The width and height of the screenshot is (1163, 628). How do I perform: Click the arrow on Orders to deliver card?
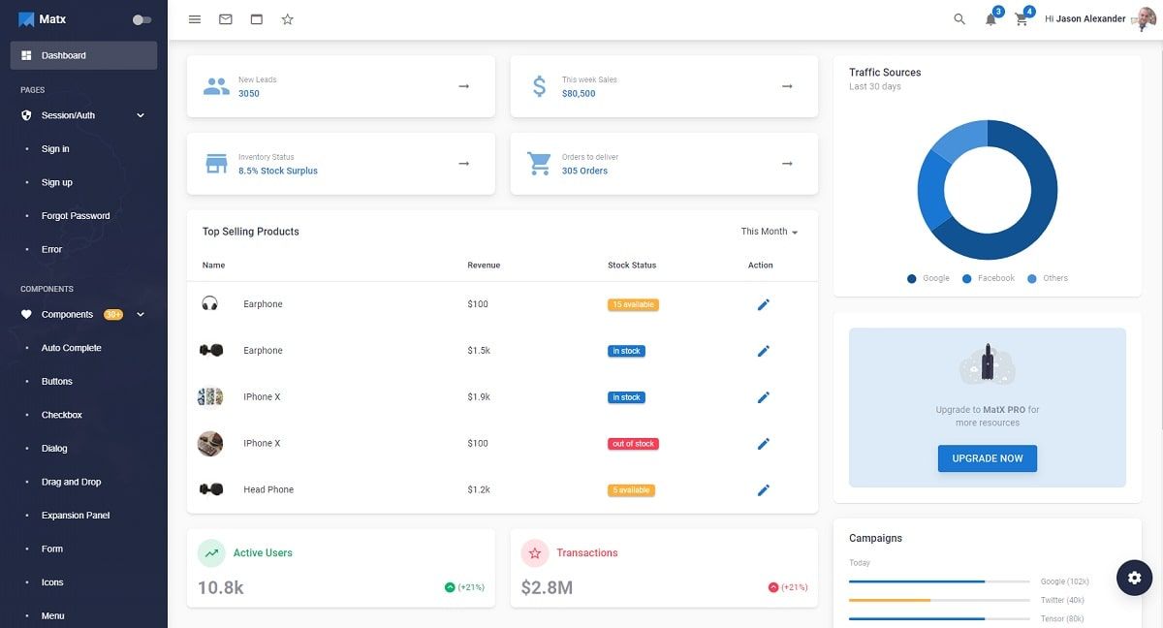pyautogui.click(x=786, y=163)
